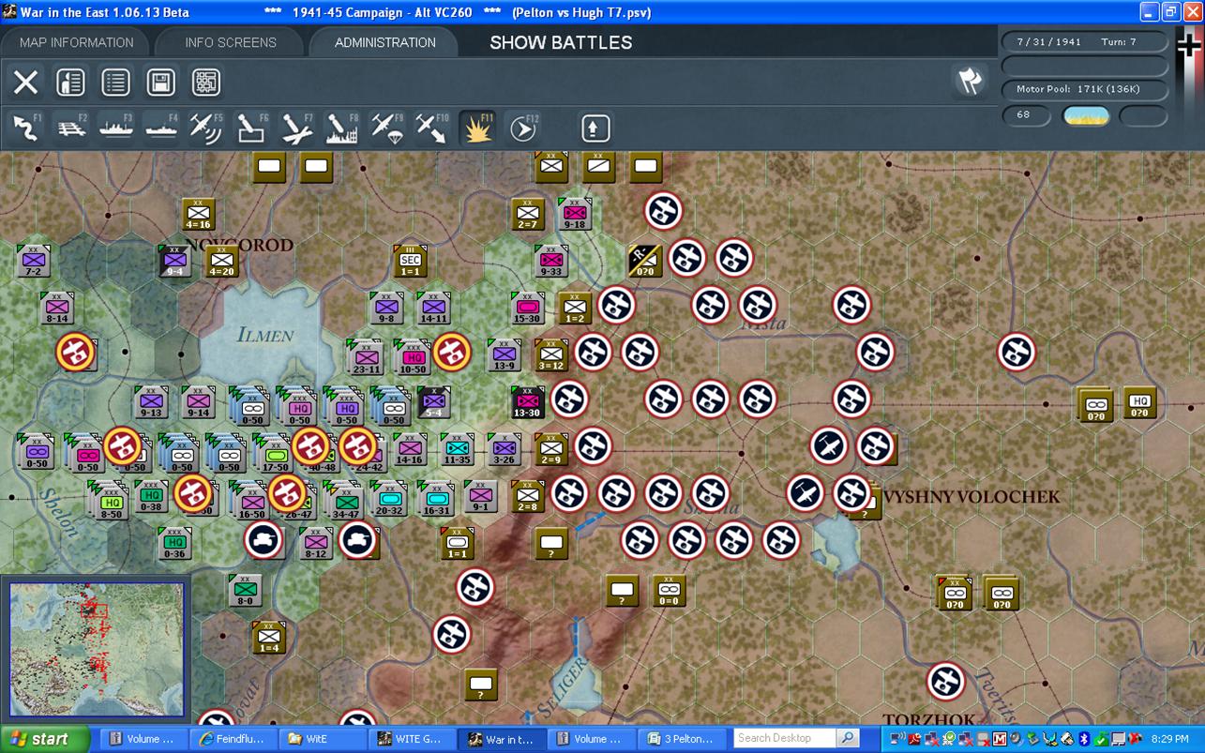This screenshot has width=1205, height=753.
Task: Click the VYSHNY VOLOCHEK city label
Action: click(x=972, y=497)
